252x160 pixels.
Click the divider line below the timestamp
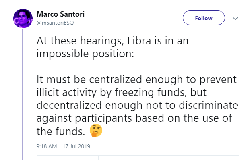click(x=138, y=156)
